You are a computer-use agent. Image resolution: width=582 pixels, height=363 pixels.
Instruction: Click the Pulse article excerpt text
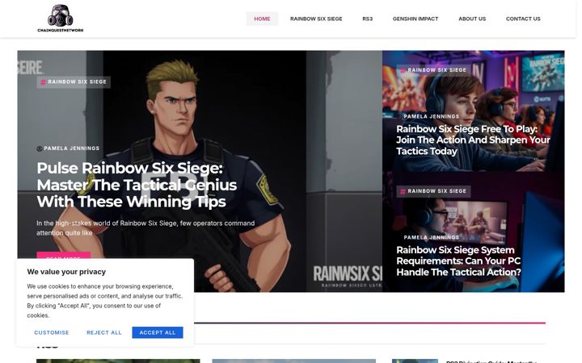point(145,228)
